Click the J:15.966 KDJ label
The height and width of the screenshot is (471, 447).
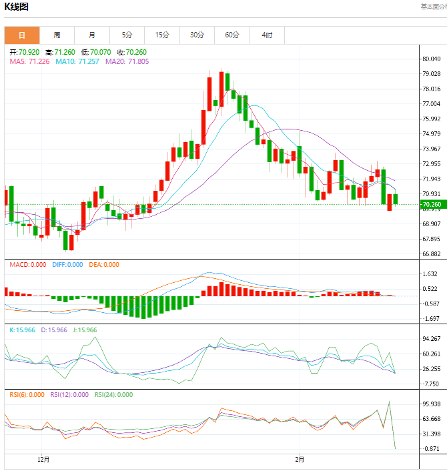pos(85,330)
